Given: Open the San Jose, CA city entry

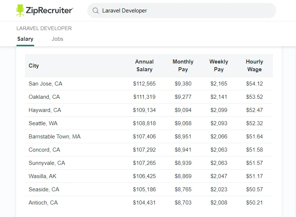Looking at the screenshot, I should (x=45, y=84).
